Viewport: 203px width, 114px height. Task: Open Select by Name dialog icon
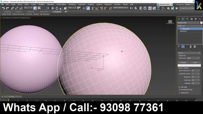point(39,8)
